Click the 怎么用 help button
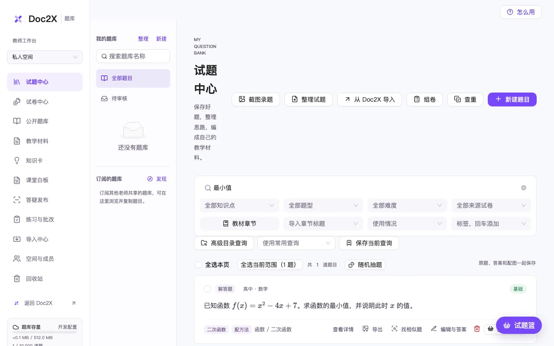Screen dimensions: 554x346 tap(521, 12)
